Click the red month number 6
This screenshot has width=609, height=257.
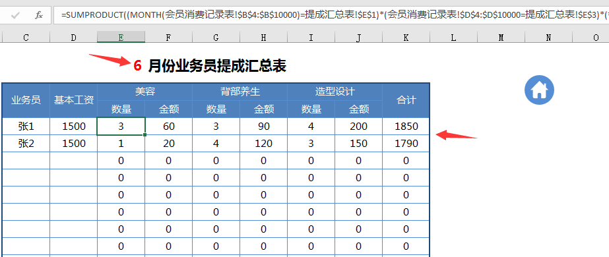tap(137, 66)
